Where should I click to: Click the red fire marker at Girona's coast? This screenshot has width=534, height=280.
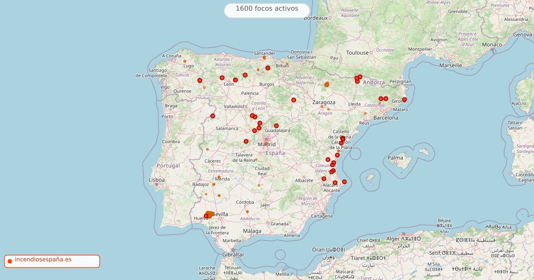(405, 100)
